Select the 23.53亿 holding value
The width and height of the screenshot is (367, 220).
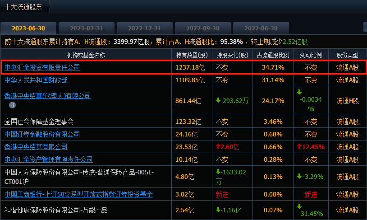coord(187,147)
